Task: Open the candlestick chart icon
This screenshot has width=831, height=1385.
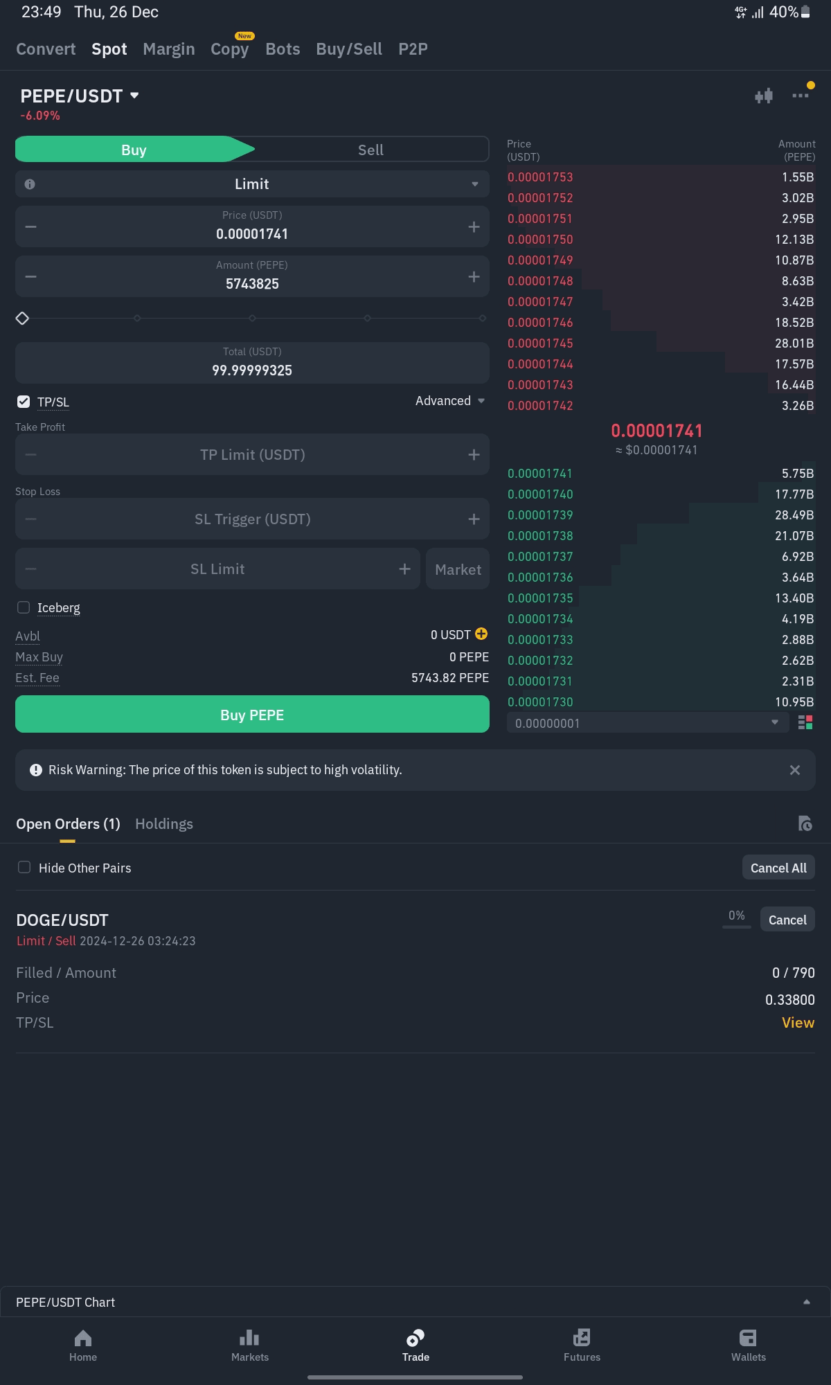Action: pos(764,96)
